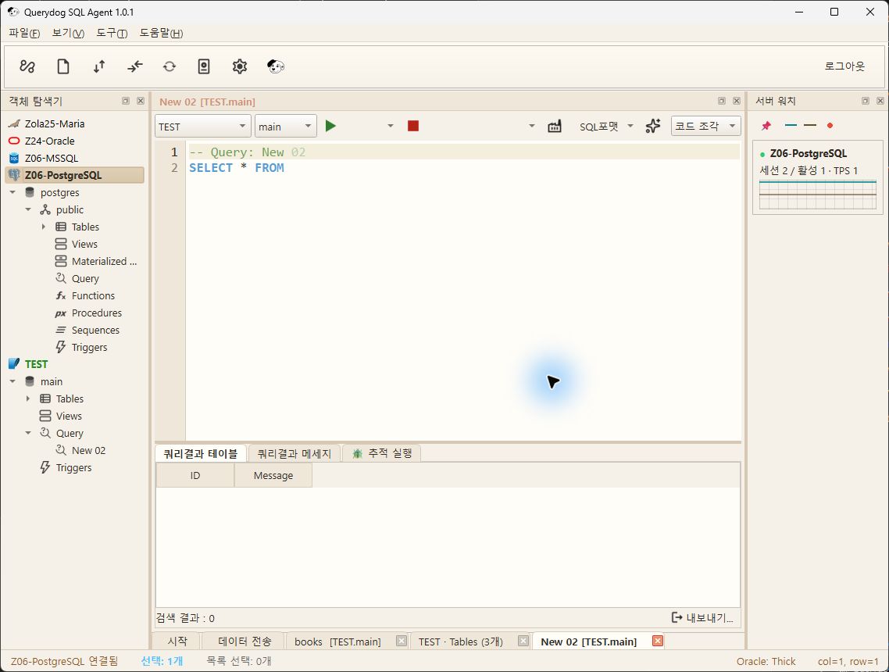
Task: Close the books [TEST.main] tab
Action: pos(402,641)
